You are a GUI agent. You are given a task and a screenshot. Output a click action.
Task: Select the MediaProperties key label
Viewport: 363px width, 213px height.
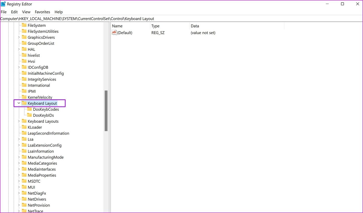coord(42,175)
